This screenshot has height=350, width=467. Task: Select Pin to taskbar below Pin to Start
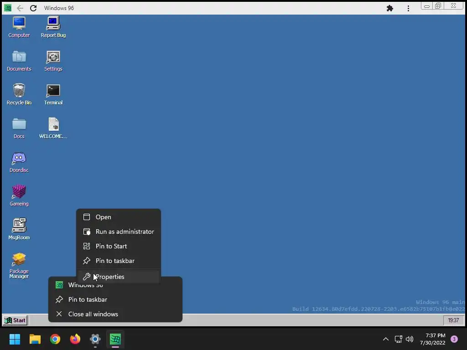[119, 261]
